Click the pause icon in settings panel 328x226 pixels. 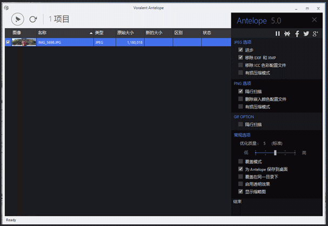277,34
